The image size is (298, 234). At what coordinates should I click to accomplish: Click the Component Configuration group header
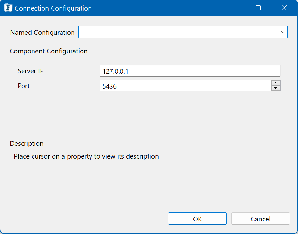click(x=48, y=51)
